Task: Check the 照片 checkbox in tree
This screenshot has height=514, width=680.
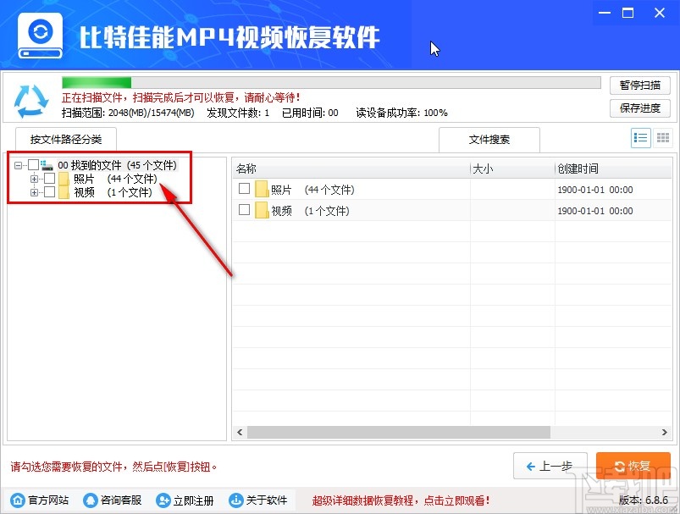Action: click(49, 179)
